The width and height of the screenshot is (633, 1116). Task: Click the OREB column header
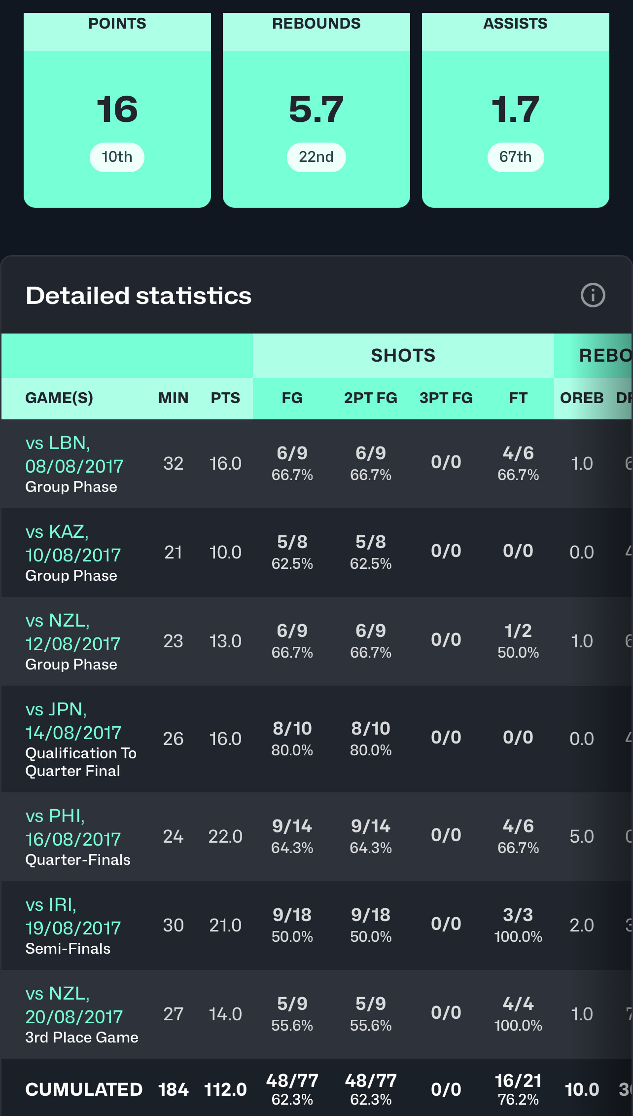(x=582, y=398)
